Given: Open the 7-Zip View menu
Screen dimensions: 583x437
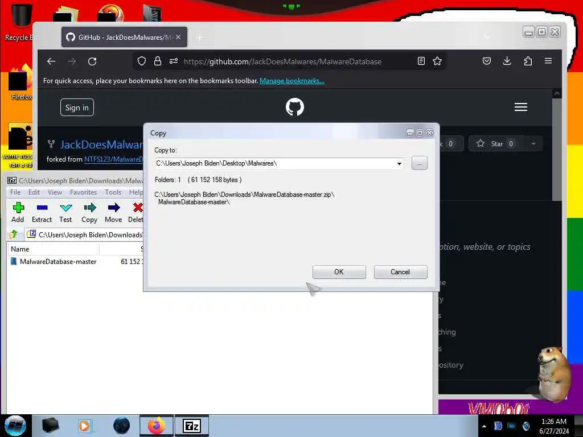Looking at the screenshot, I should click(55, 192).
